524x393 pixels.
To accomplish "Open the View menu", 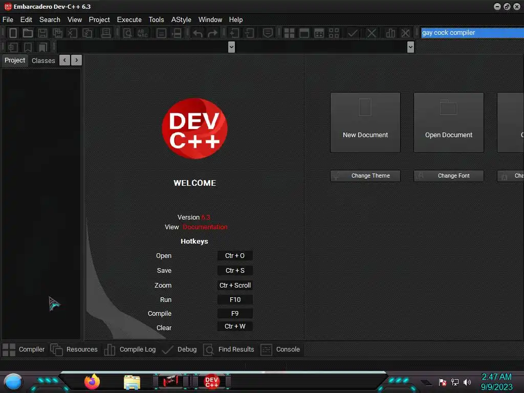I will coord(75,20).
